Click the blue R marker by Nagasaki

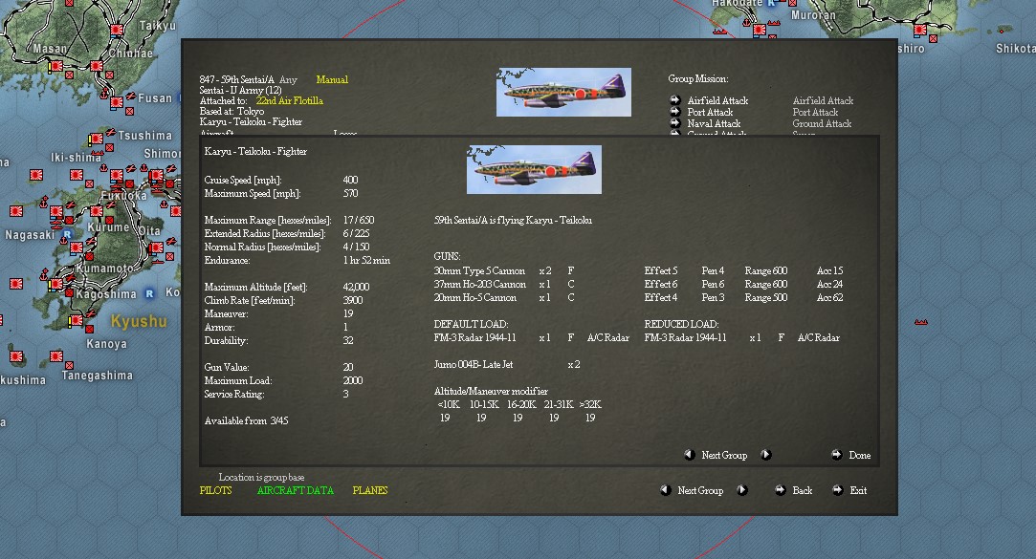tap(67, 234)
